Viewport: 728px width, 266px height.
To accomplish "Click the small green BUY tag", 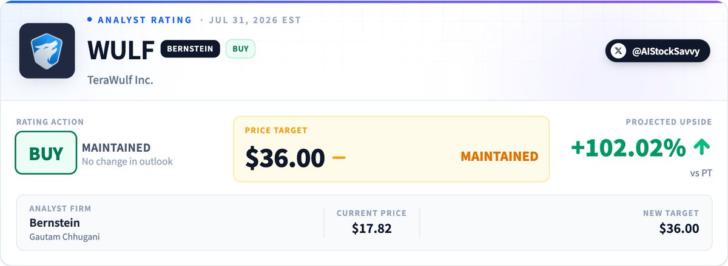I will (240, 49).
